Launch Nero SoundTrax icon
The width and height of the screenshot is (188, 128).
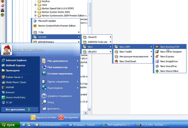(x=157, y=66)
